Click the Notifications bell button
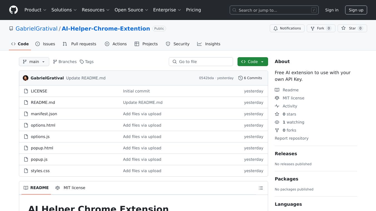The image size is (376, 211). pyautogui.click(x=287, y=28)
